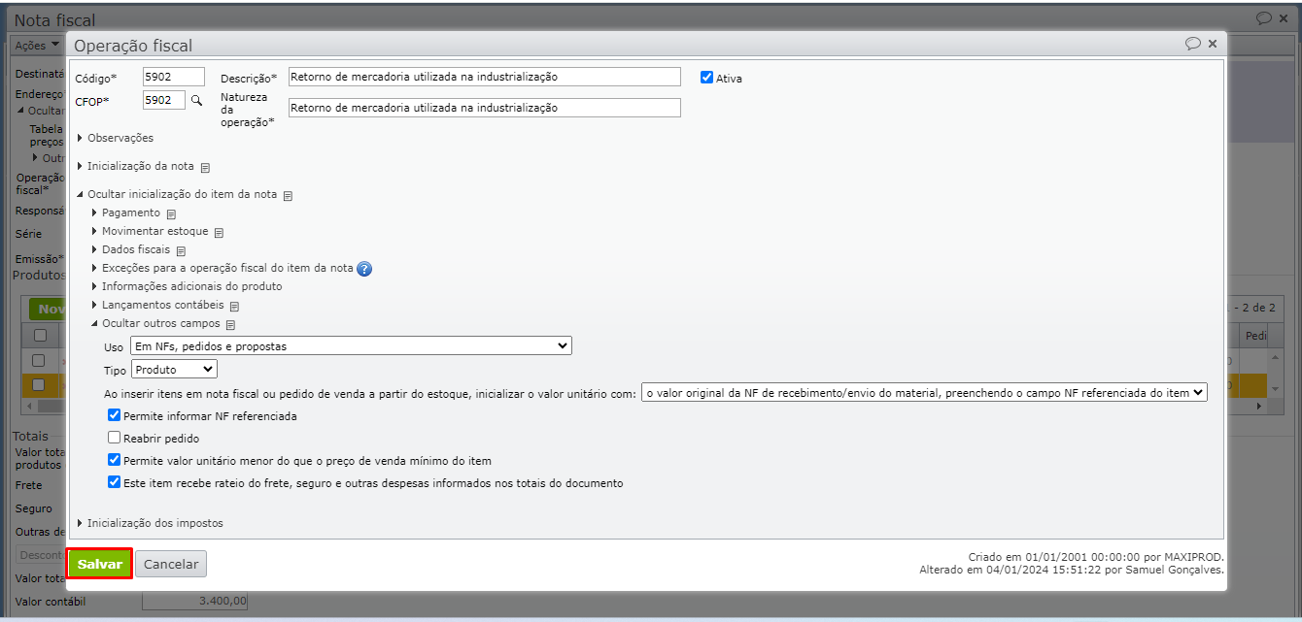1302x622 pixels.
Task: Close the Operação fiscal dialog
Action: pyautogui.click(x=1213, y=44)
